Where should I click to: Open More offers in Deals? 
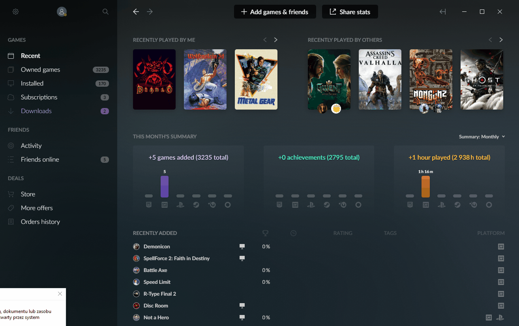[x=58, y=208]
